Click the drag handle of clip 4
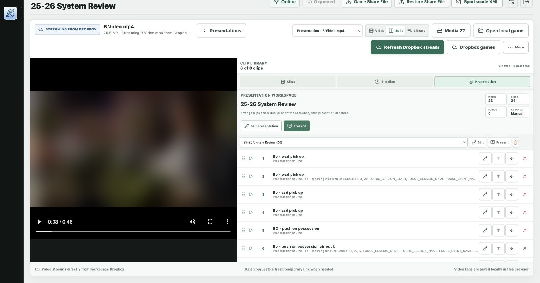 [x=243, y=213]
